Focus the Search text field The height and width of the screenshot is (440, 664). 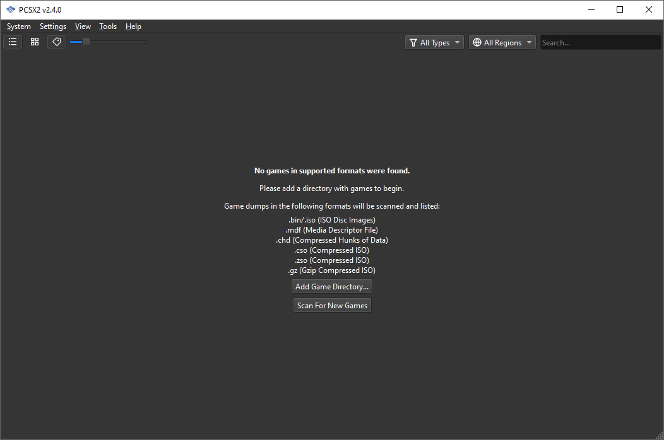point(600,43)
